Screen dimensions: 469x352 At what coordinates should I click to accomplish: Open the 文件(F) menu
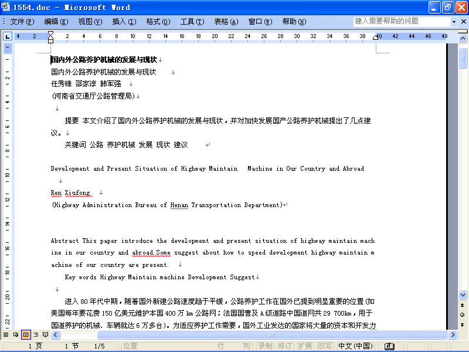click(22, 22)
